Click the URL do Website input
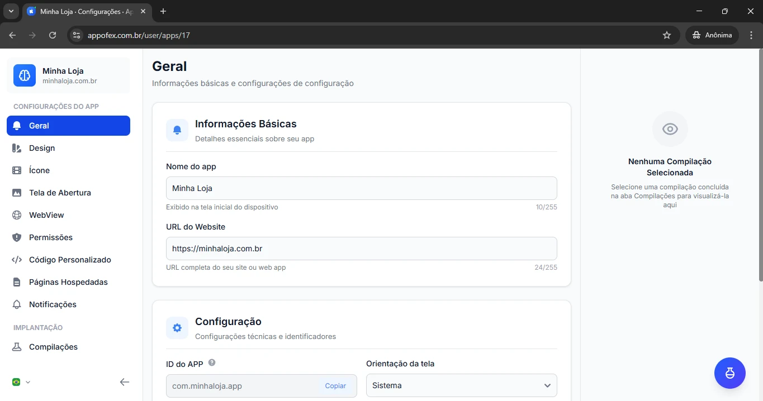Viewport: 763px width, 401px height. [361, 249]
